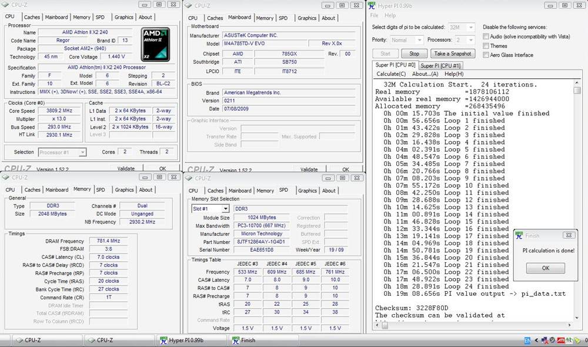Click the Finish taskbar item icon

[236, 340]
